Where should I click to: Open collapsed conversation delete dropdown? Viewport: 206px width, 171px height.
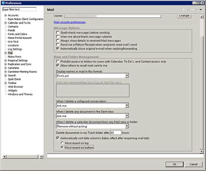coord(127,106)
